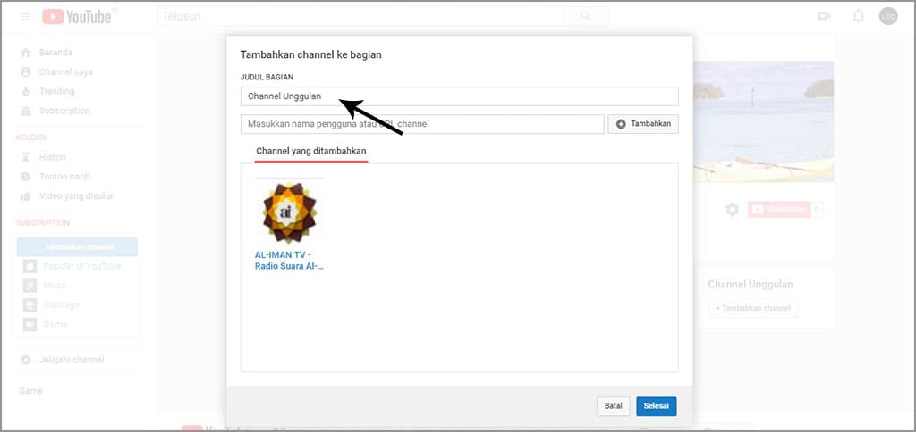Click the Video yang disukai thumbs-up icon
916x432 pixels.
coord(26,195)
